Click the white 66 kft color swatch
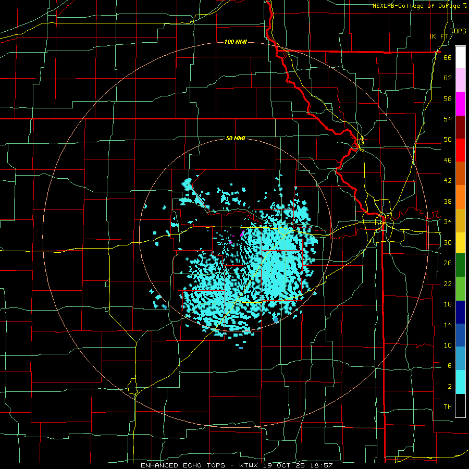Screen dimensions: 469x469 point(460,57)
